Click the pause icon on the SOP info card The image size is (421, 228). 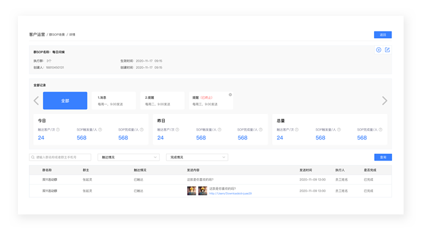pos(379,50)
